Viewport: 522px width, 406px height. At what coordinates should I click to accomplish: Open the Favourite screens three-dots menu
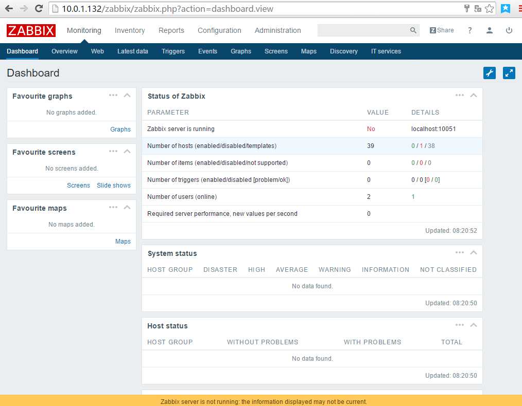113,151
